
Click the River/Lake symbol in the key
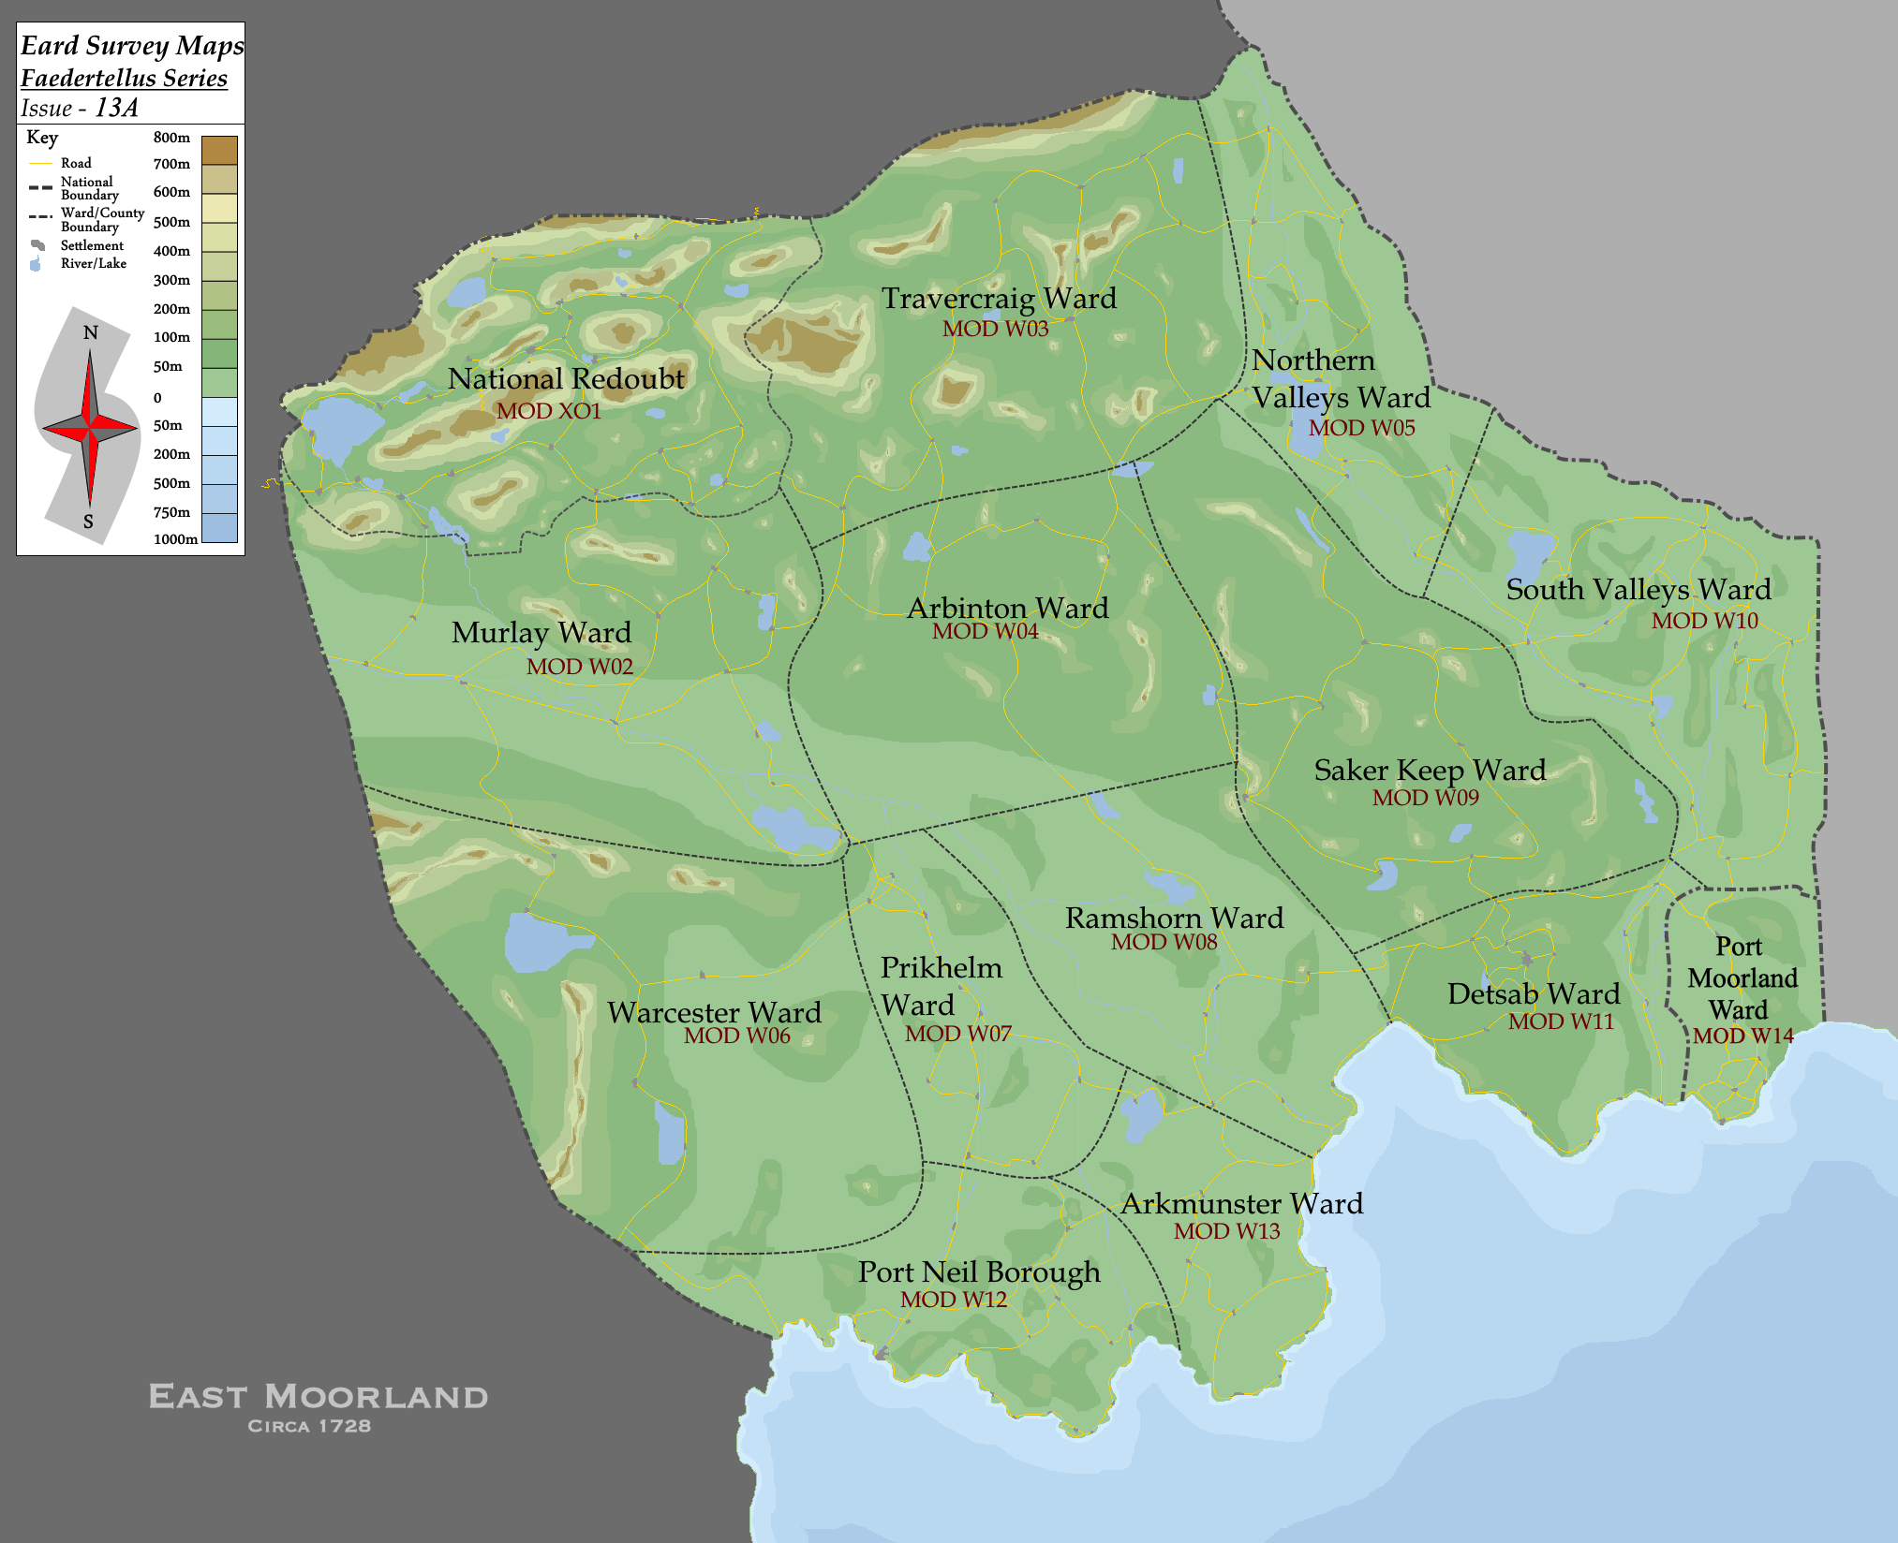[x=36, y=264]
